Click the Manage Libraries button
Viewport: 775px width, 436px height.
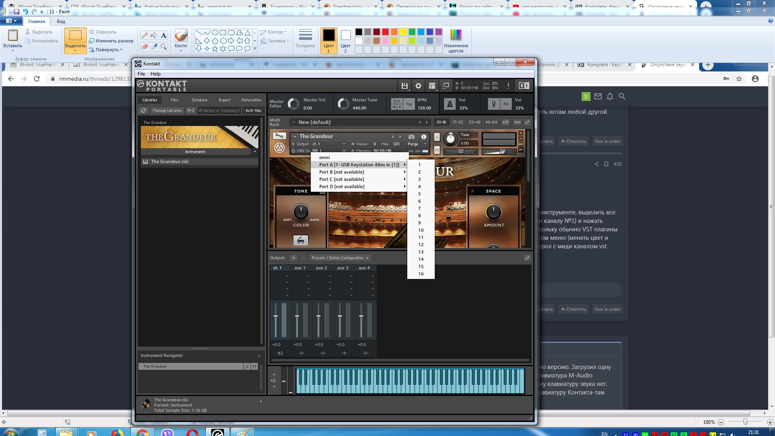tap(167, 111)
